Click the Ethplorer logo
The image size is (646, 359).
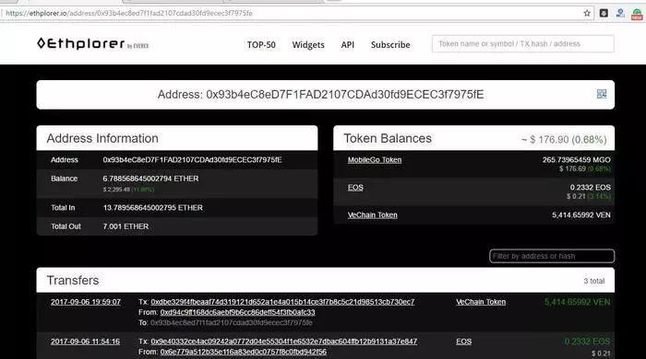tap(92, 43)
